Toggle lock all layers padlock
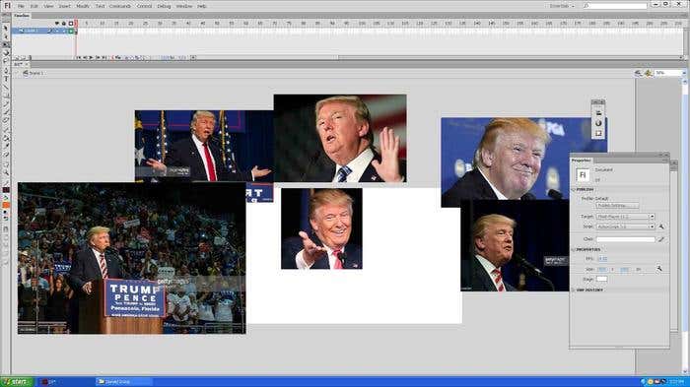 coord(64,24)
